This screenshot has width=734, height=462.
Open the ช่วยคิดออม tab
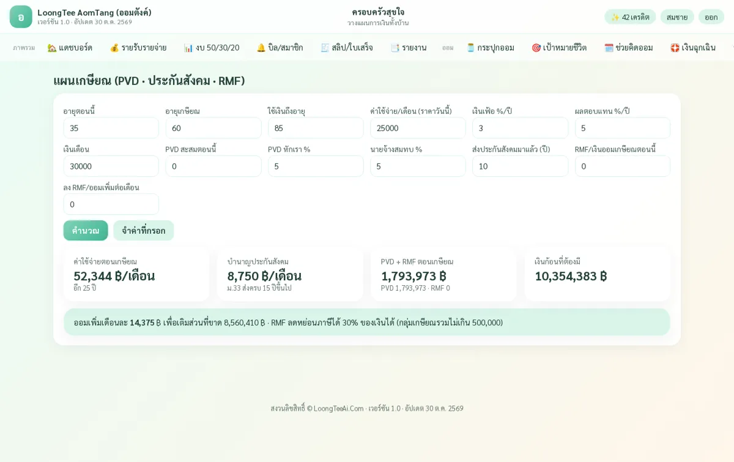coord(628,47)
